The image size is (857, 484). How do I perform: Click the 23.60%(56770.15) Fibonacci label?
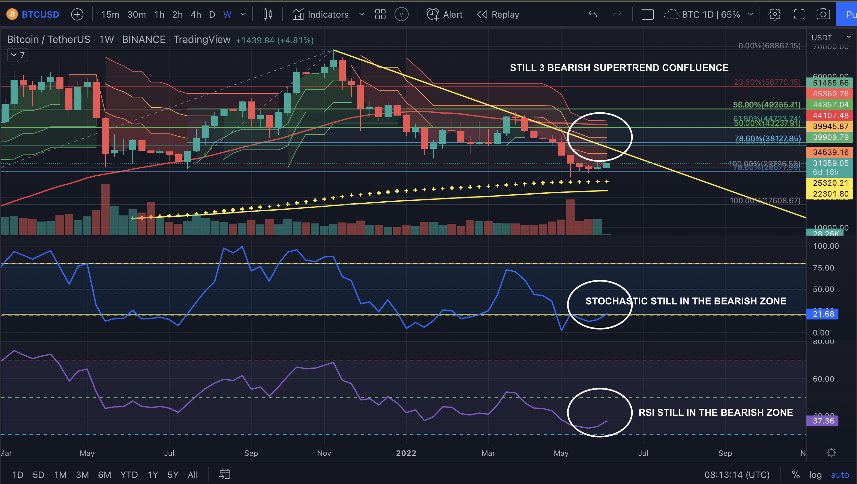point(767,82)
